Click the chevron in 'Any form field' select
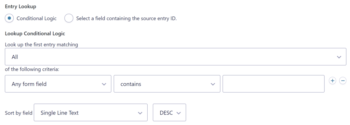 (x=104, y=84)
